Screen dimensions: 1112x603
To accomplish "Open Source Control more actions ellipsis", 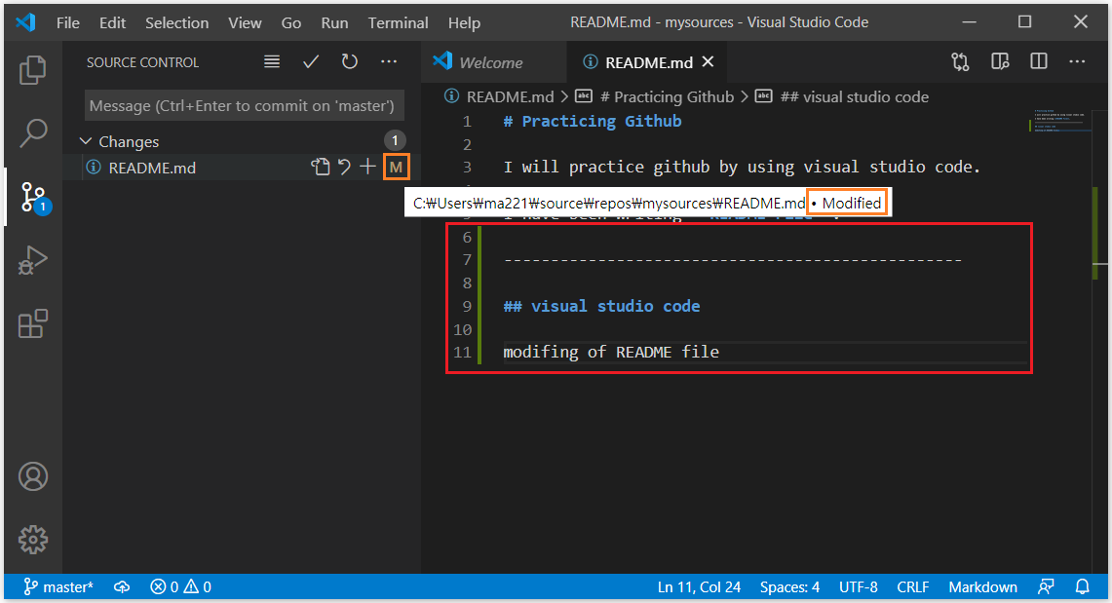I will (x=389, y=61).
